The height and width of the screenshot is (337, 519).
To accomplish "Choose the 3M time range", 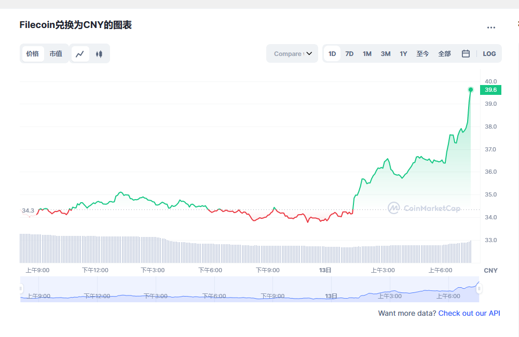I will point(385,53).
